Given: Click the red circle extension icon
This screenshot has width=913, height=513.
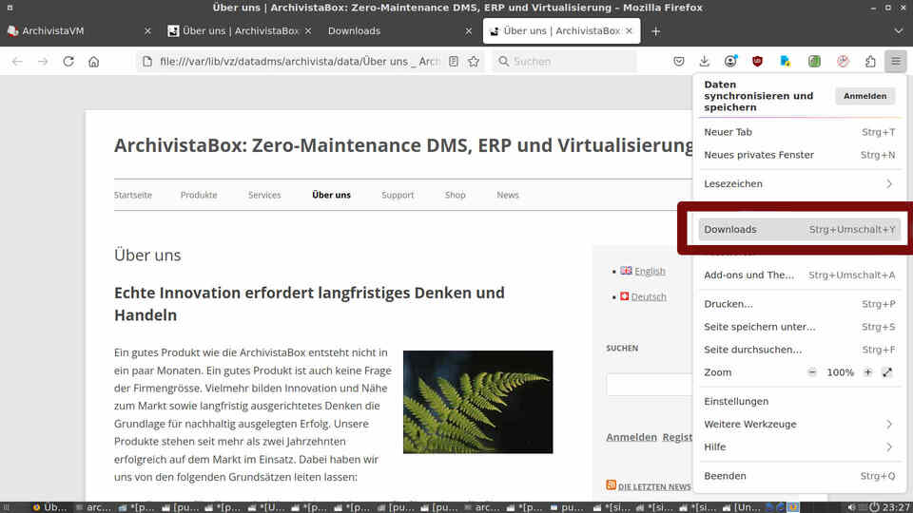Looking at the screenshot, I should pyautogui.click(x=843, y=61).
